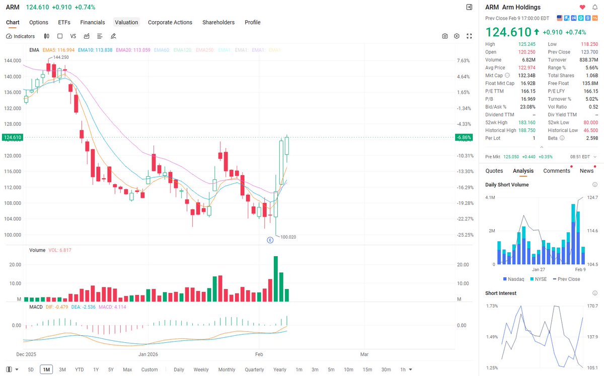604x376 pixels.
Task: Toggle Prev Close series legend
Action: click(x=566, y=279)
